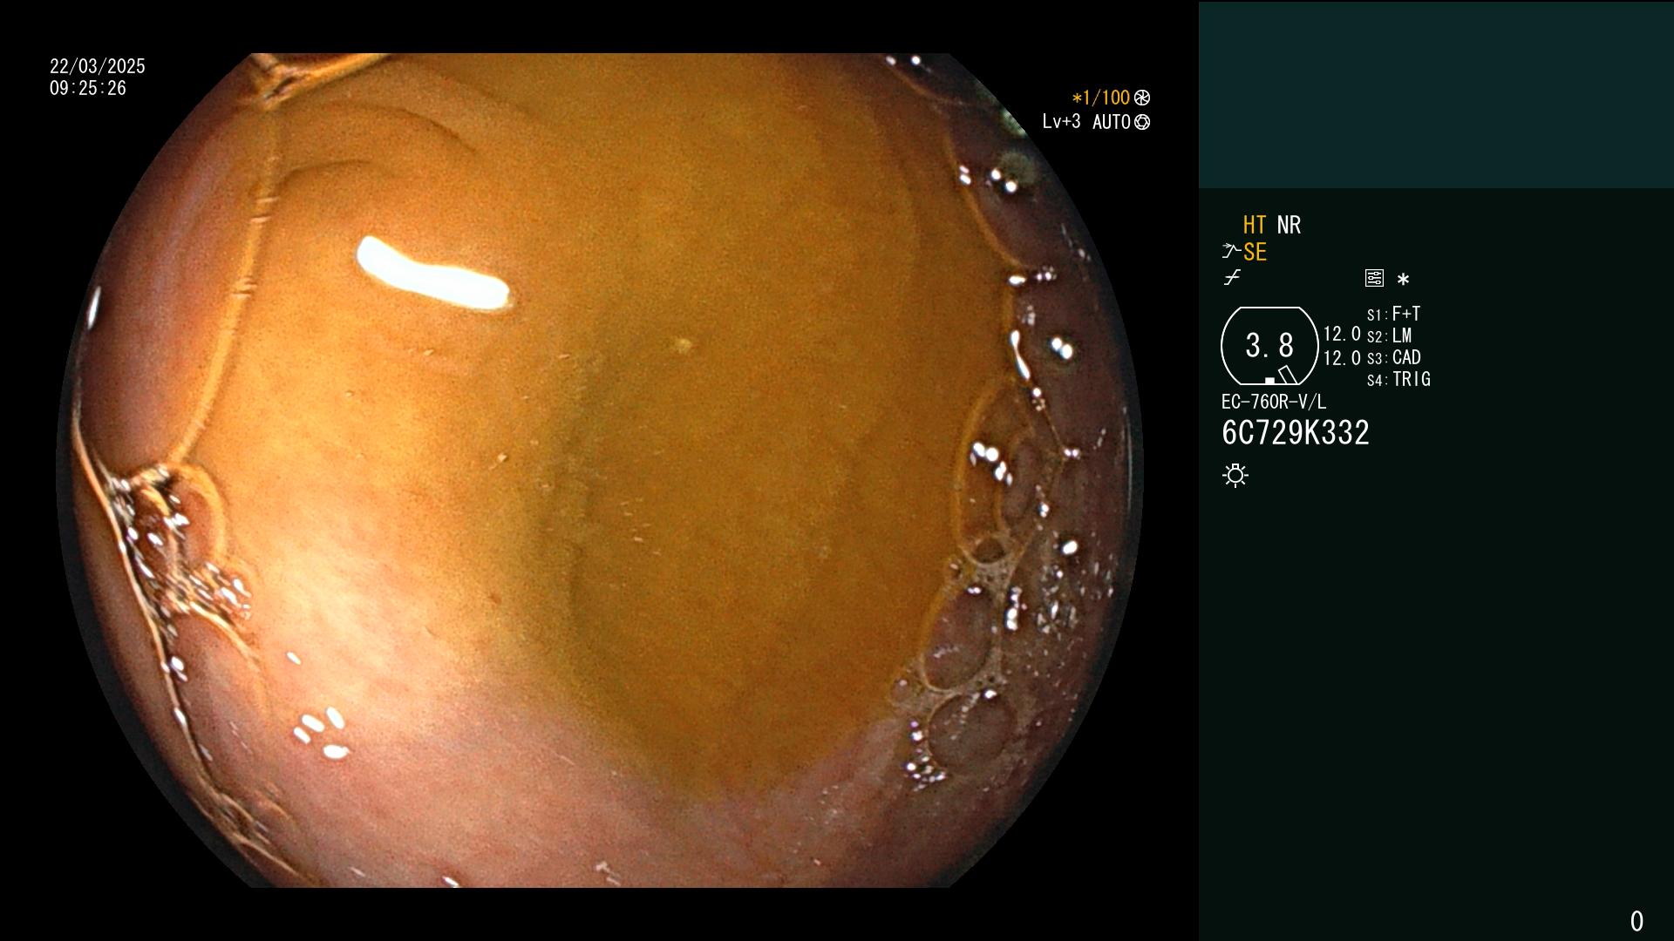The width and height of the screenshot is (1674, 941).
Task: Click the date 22/03/2025
Action: [x=98, y=66]
